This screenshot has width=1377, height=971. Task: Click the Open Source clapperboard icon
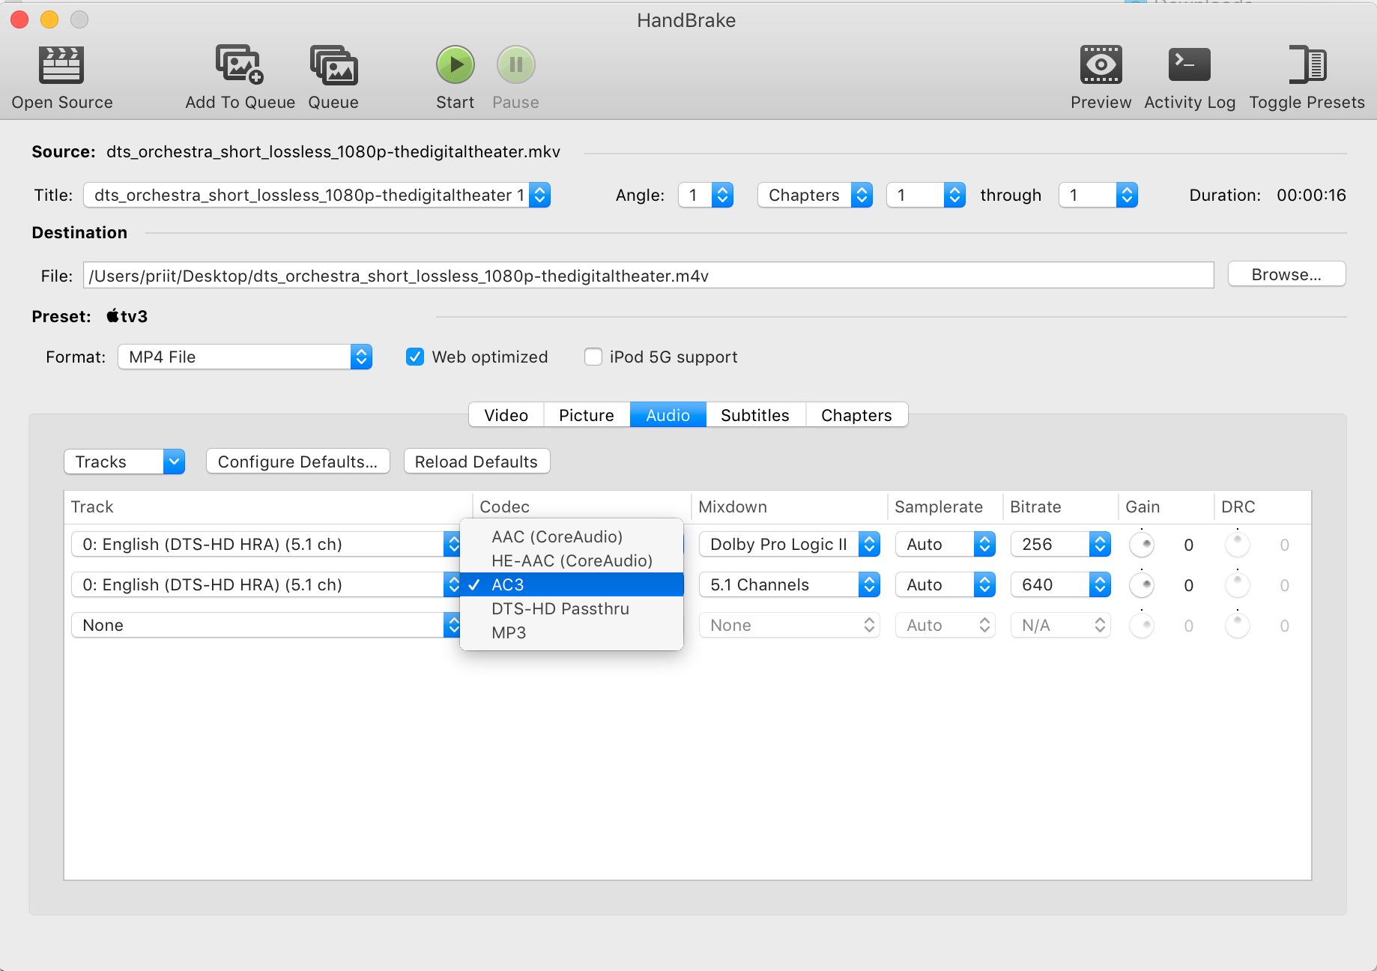pos(61,65)
